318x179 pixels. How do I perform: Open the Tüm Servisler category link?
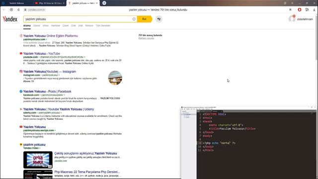(x=103, y=25)
